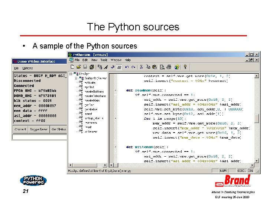267x200 pixels.
Task: Click the Check (checkmark) icon
Action: (112, 67)
